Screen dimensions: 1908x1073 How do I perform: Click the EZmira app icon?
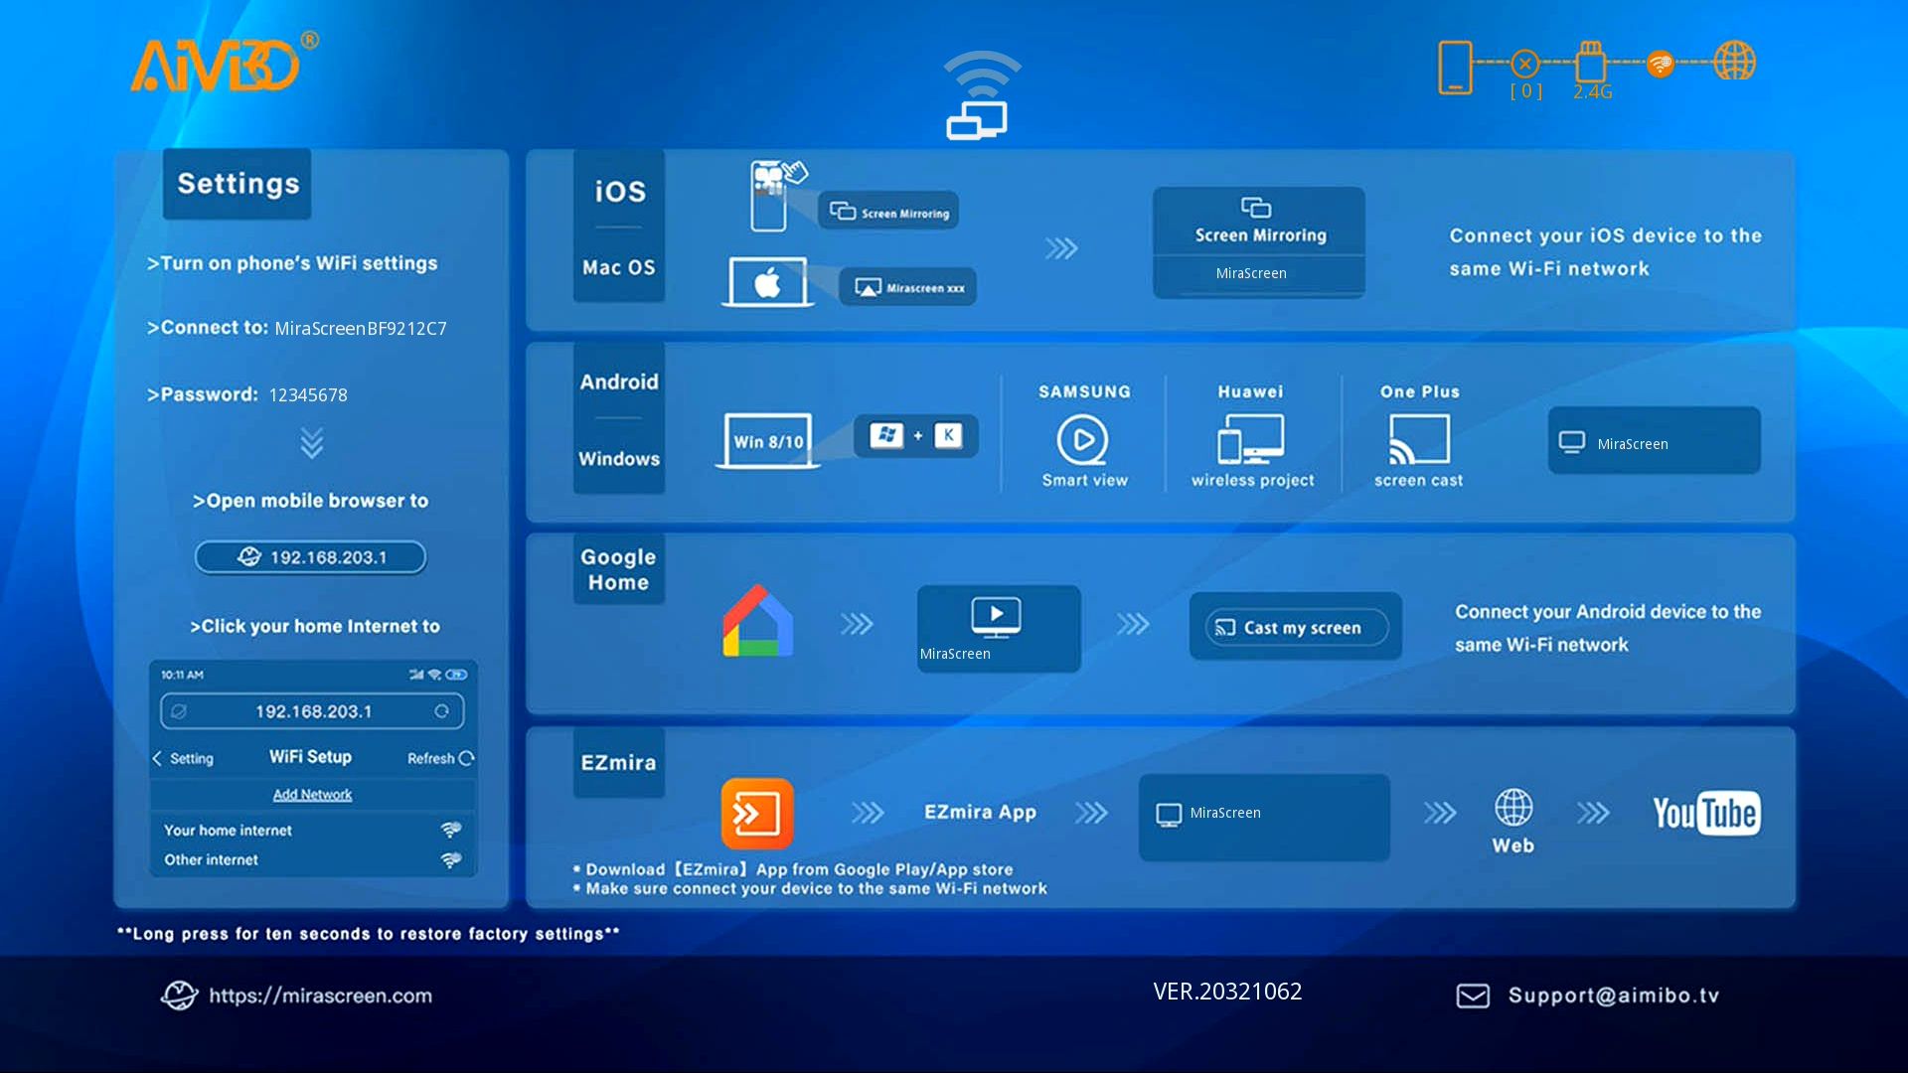click(757, 814)
